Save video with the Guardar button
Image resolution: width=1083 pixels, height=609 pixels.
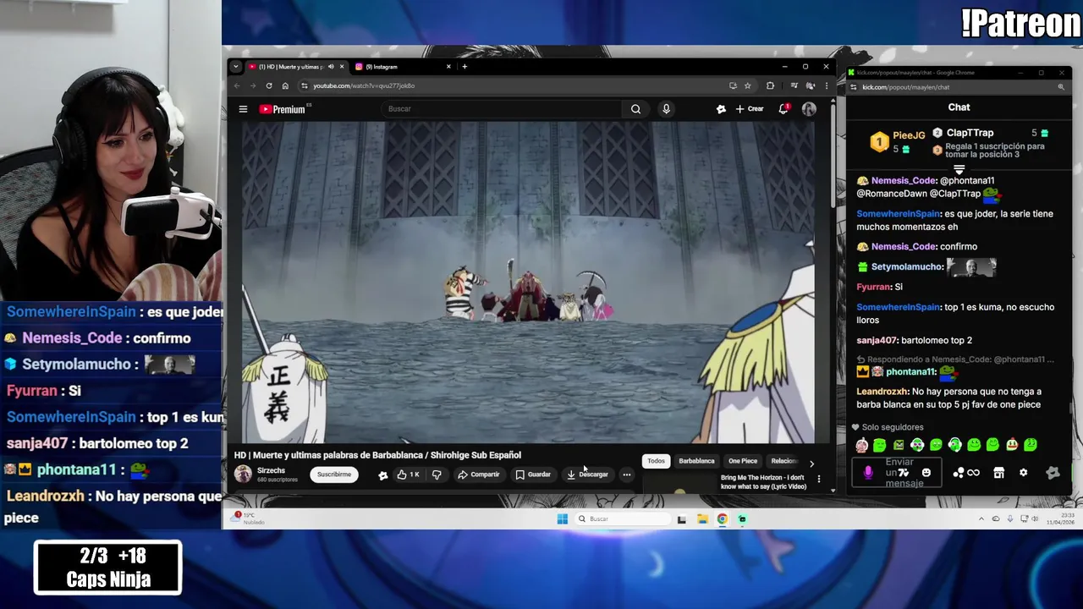533,475
